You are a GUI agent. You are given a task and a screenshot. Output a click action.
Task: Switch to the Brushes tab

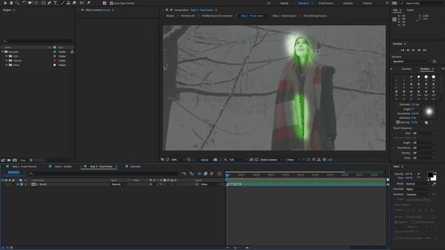point(425,69)
